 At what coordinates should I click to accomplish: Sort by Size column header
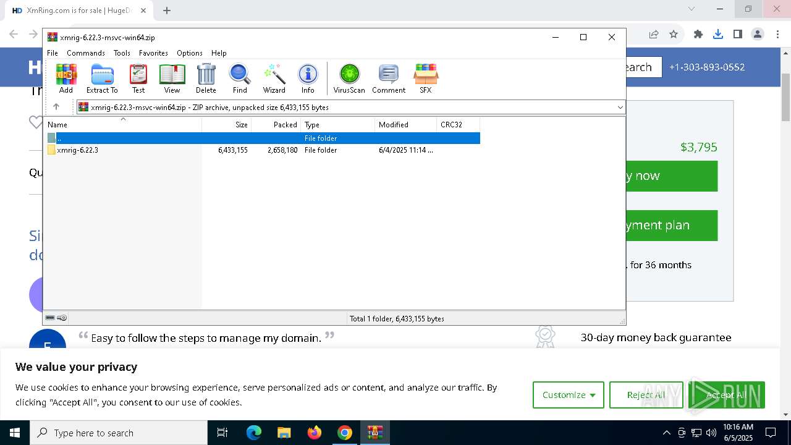coord(227,125)
